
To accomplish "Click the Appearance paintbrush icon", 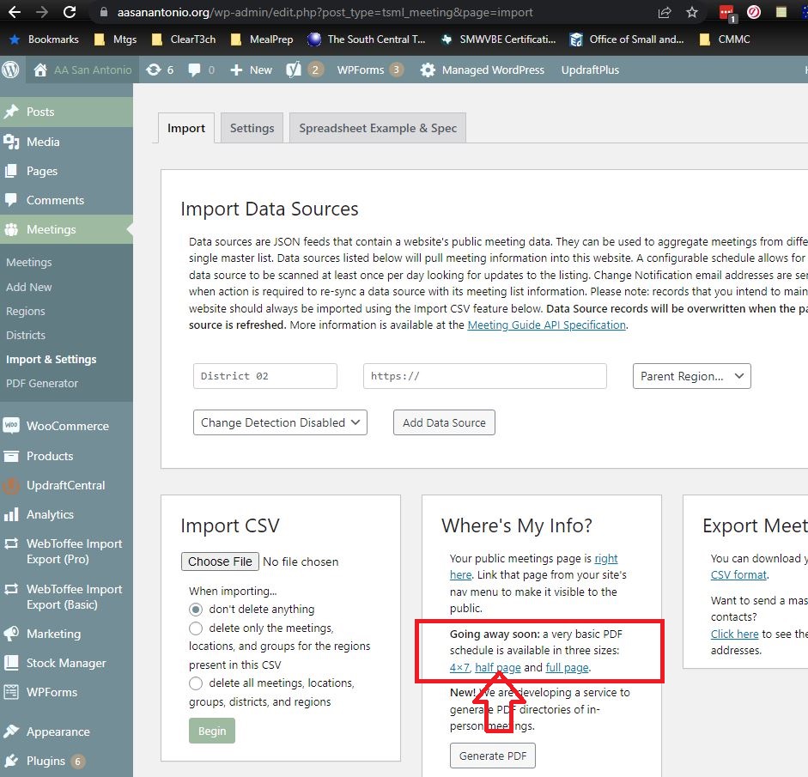I will point(11,731).
